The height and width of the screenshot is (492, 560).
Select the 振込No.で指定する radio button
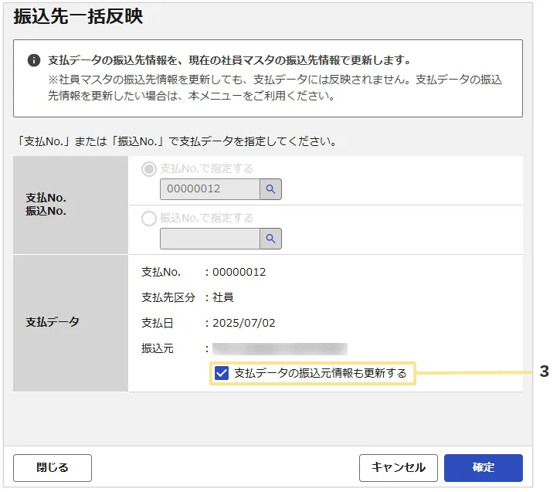tap(149, 219)
